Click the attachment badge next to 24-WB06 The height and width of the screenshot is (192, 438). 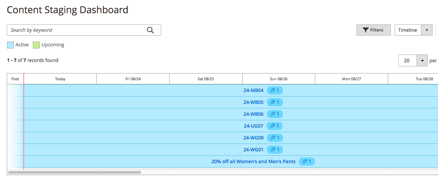275,114
